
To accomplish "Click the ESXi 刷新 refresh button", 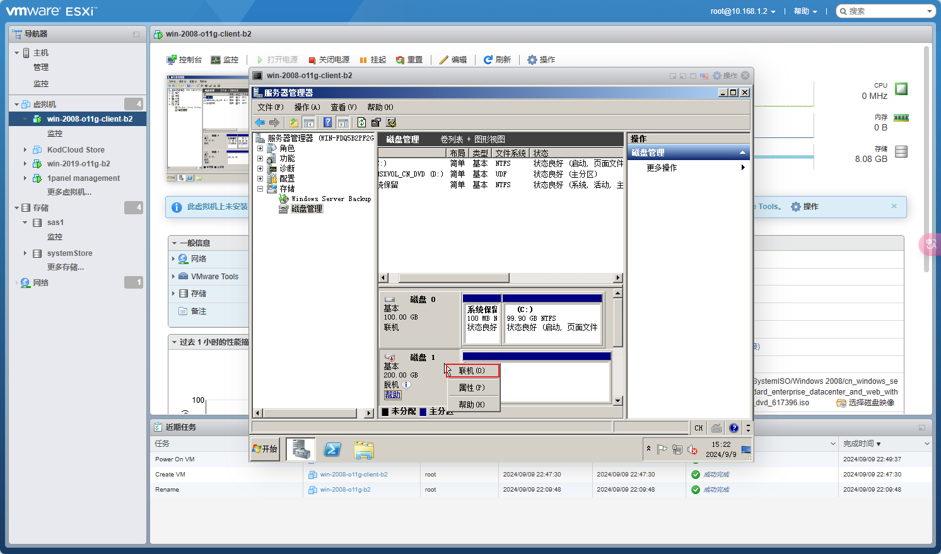I will [497, 60].
